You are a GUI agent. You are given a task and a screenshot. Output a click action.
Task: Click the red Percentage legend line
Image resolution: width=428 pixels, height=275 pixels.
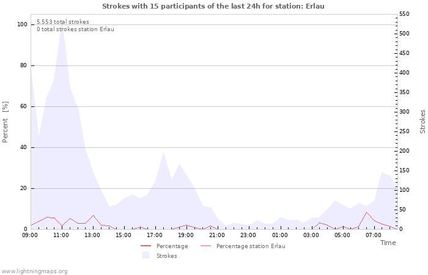pos(146,246)
